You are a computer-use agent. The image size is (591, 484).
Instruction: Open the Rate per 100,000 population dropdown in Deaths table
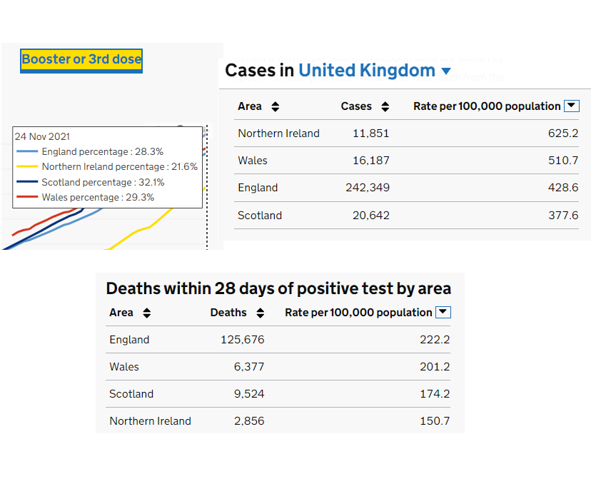(443, 312)
